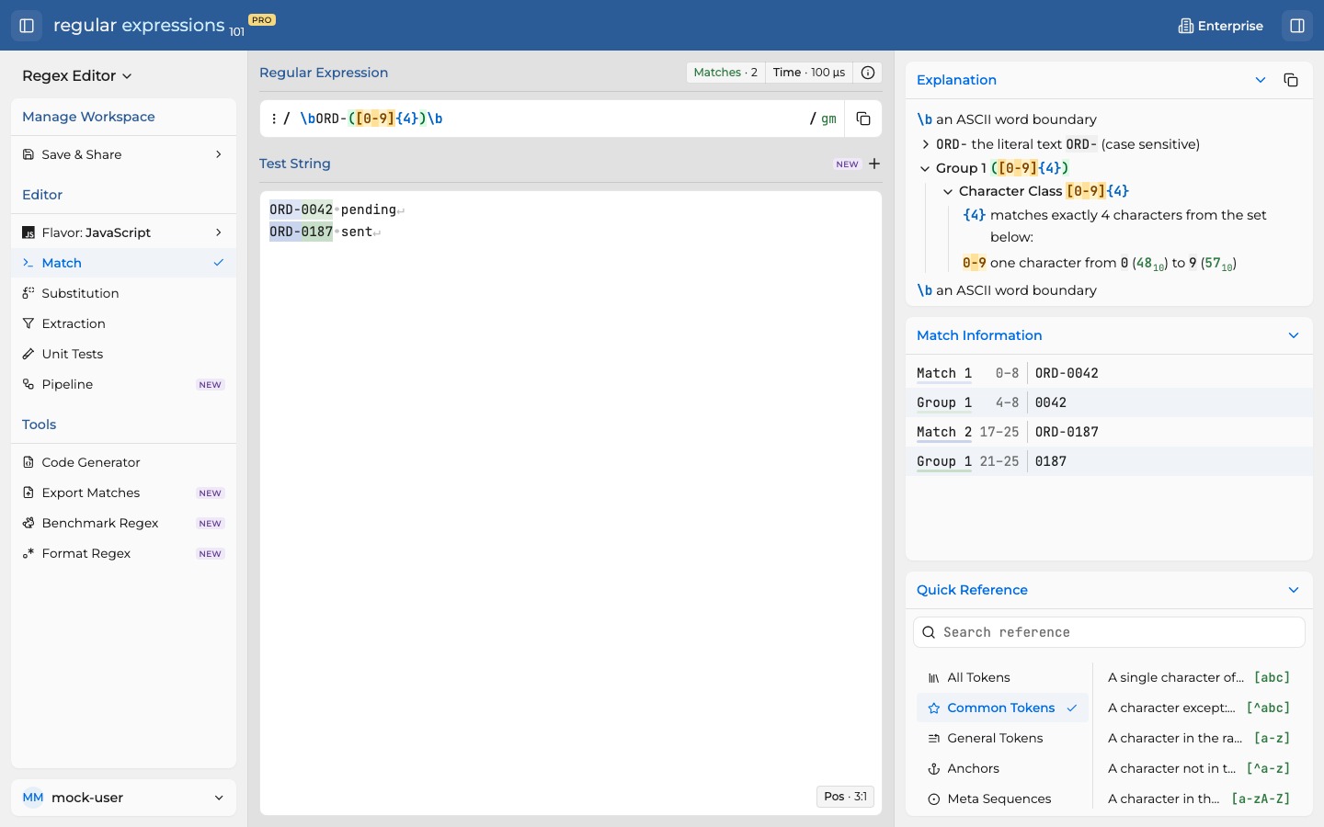Screen dimensions: 1324x827
Task: Click the Export Matches icon
Action: coord(29,493)
